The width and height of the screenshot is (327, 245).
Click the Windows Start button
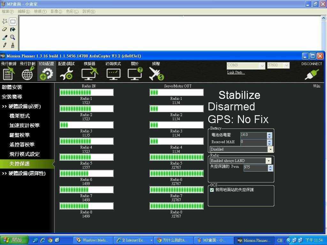coord(14,240)
